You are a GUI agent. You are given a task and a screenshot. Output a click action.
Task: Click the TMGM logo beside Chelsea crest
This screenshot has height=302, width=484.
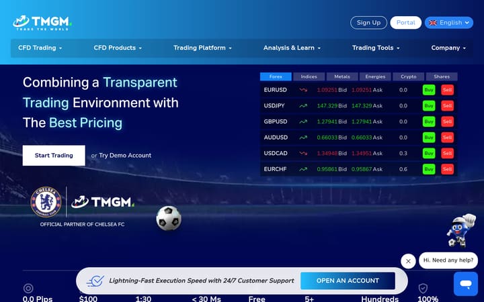(103, 202)
